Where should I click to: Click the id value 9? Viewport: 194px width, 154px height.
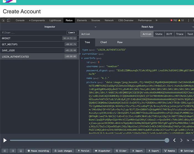click(98, 62)
